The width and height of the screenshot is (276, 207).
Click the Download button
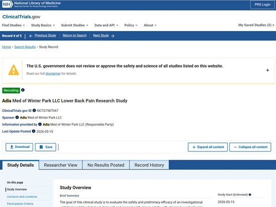point(20,147)
